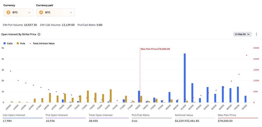Click the red intrinsic value dot above strike 95000

pyautogui.click(x=247, y=55)
